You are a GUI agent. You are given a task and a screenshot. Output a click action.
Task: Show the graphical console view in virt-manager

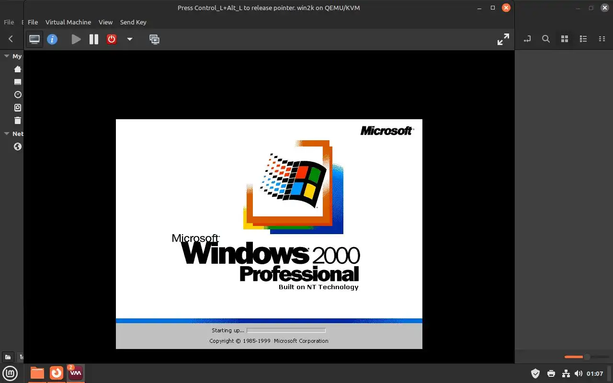pyautogui.click(x=34, y=39)
